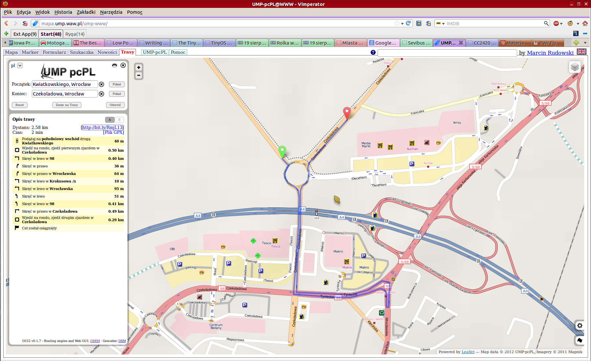Open the map layers control
The height and width of the screenshot is (361, 591).
[575, 67]
